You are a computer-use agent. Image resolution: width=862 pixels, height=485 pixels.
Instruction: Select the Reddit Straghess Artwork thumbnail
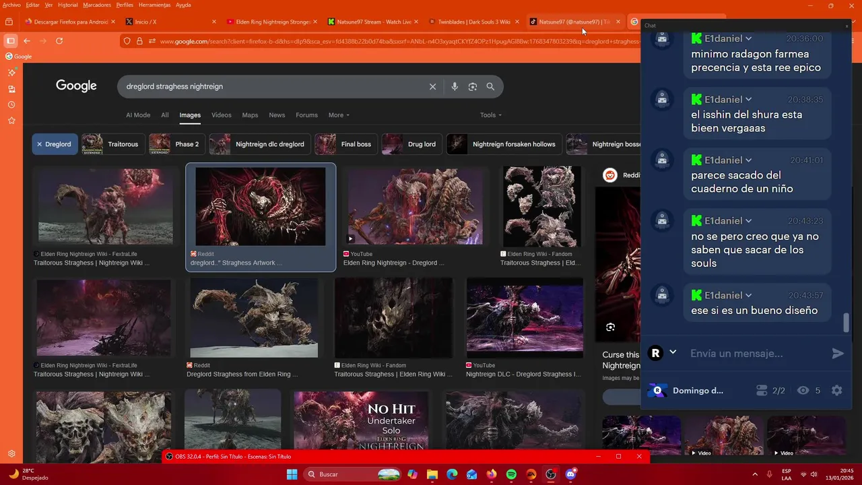261,207
